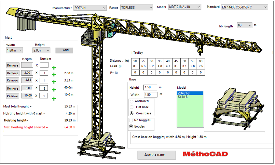Remove the empty first mast row
The width and height of the screenshot is (275, 165).
13,65
